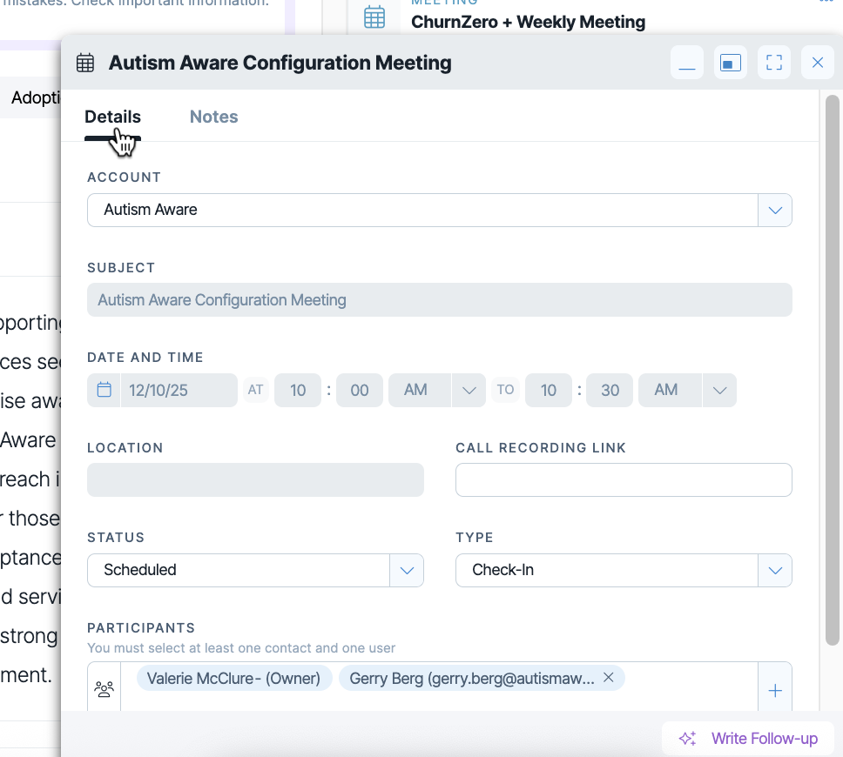Click the calendar icon beside the meeting title

point(85,63)
